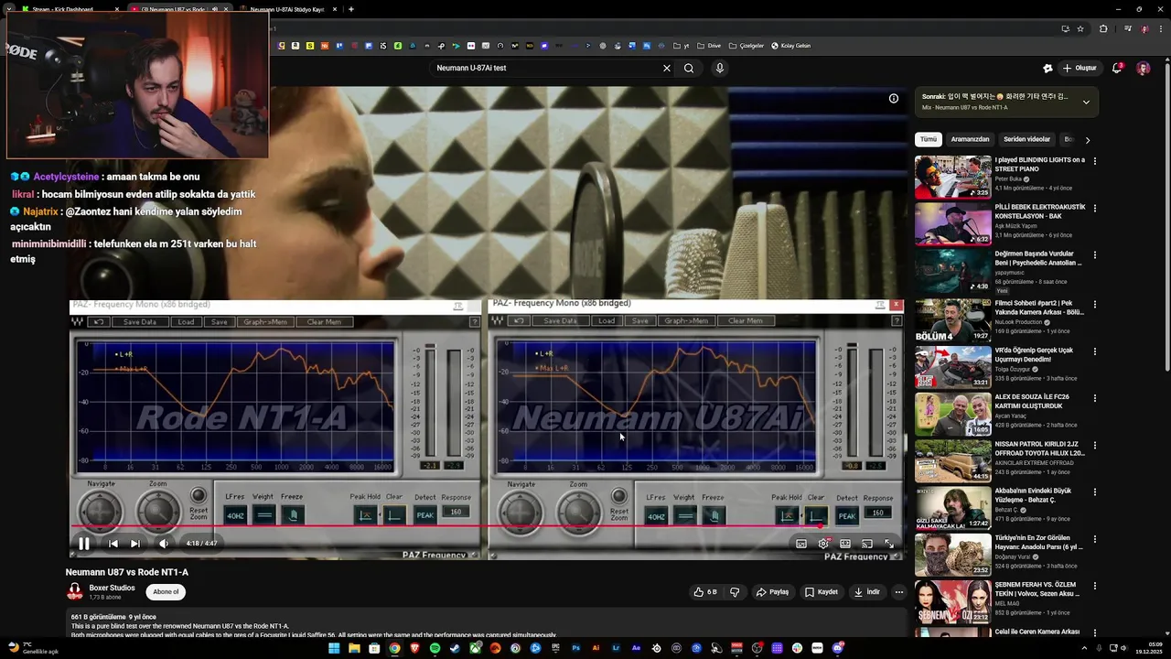
Task: Open the Oluştur create menu
Action: [1080, 68]
